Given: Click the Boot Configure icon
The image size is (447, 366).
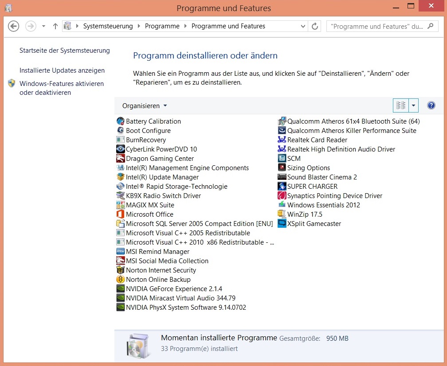Looking at the screenshot, I should tap(120, 130).
